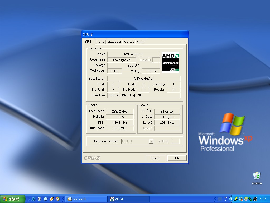
Task: Click the empty Level 3 cache field
Action: pos(167,128)
